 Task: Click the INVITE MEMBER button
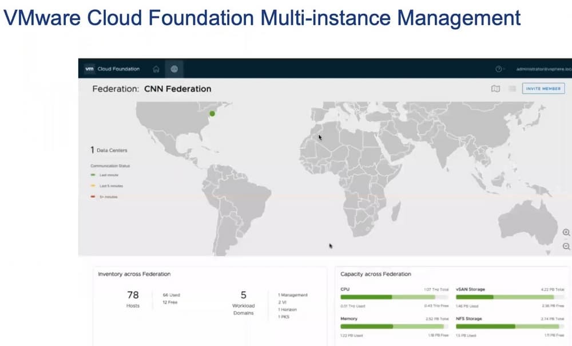[x=543, y=88]
